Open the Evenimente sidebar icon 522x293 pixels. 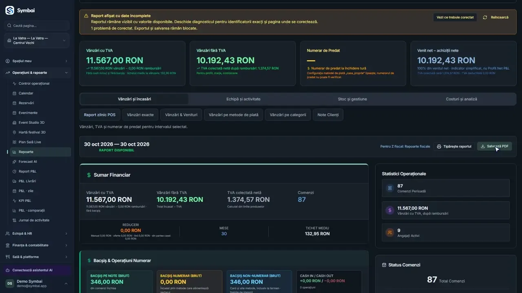click(15, 113)
